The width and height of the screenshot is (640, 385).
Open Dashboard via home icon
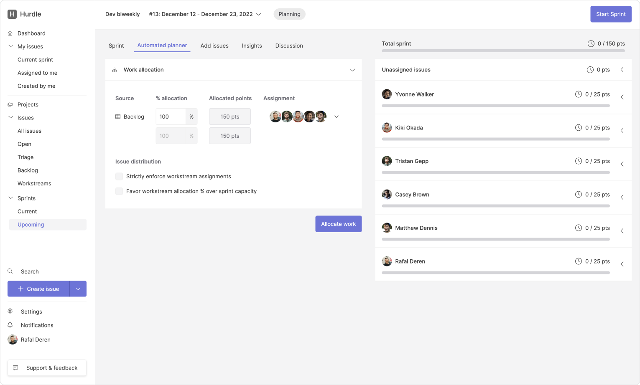pyautogui.click(x=10, y=33)
